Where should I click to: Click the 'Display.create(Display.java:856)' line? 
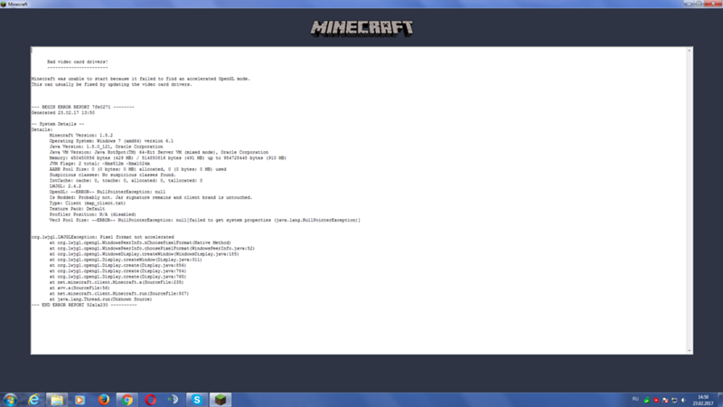pos(118,265)
